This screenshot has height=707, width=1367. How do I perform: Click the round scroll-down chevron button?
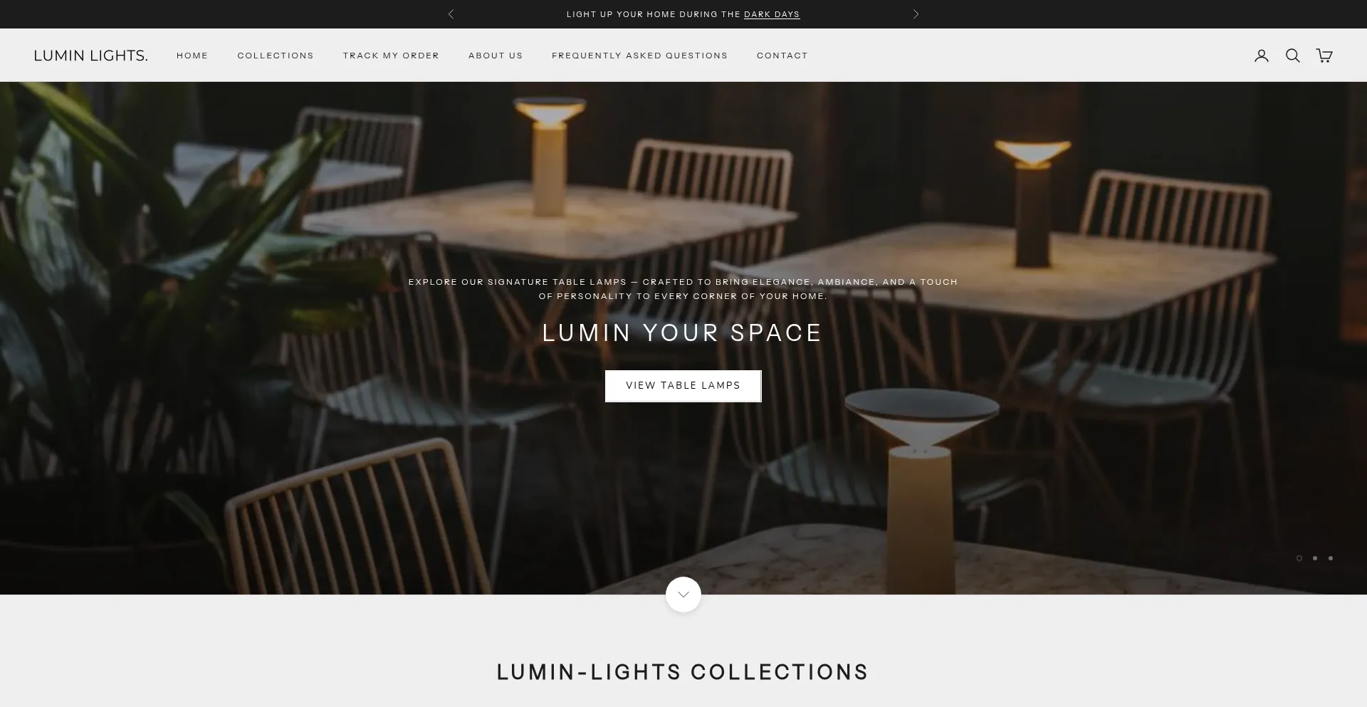point(683,595)
